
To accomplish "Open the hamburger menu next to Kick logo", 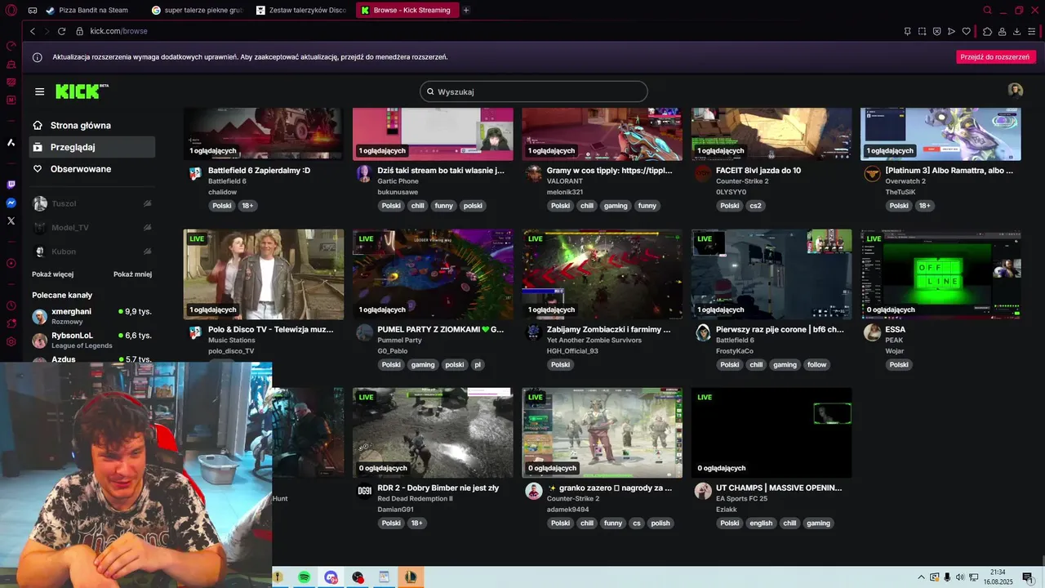I will [x=39, y=91].
